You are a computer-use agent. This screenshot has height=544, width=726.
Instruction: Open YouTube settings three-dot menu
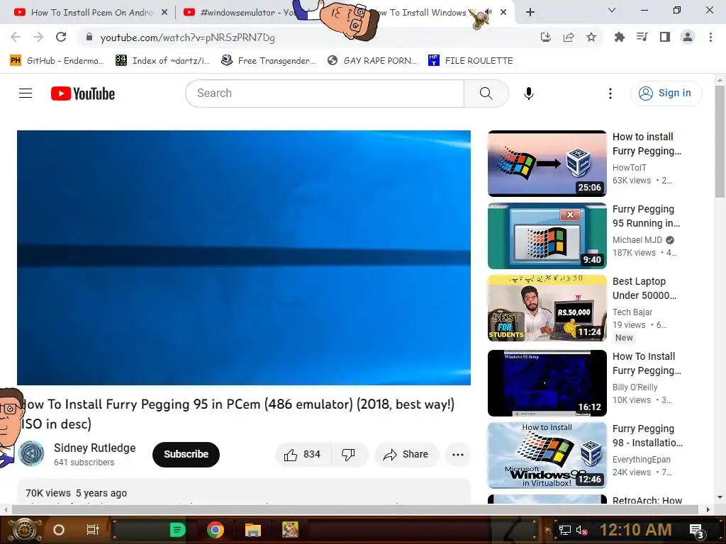pyautogui.click(x=610, y=93)
